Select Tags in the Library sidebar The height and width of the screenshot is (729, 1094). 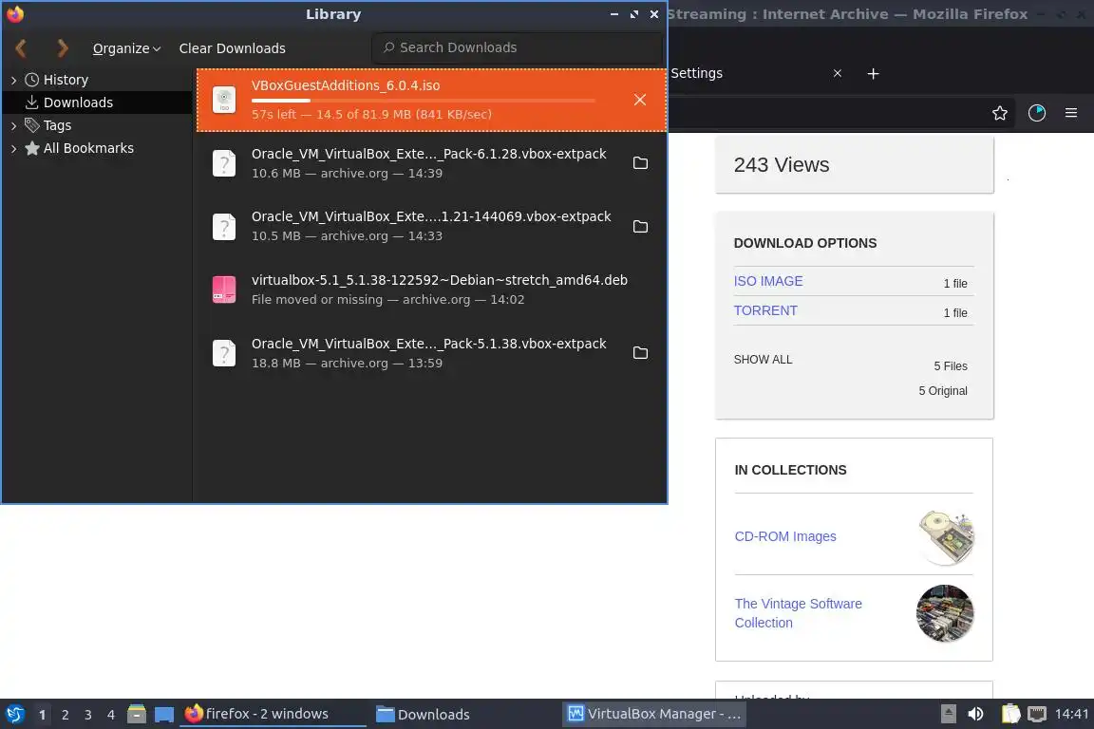(x=57, y=125)
